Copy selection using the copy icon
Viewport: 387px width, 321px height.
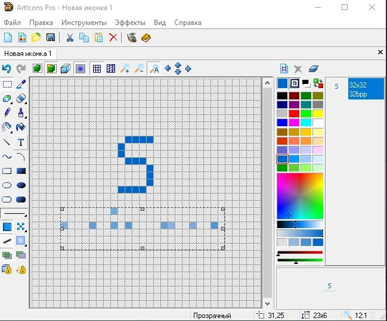coord(84,38)
